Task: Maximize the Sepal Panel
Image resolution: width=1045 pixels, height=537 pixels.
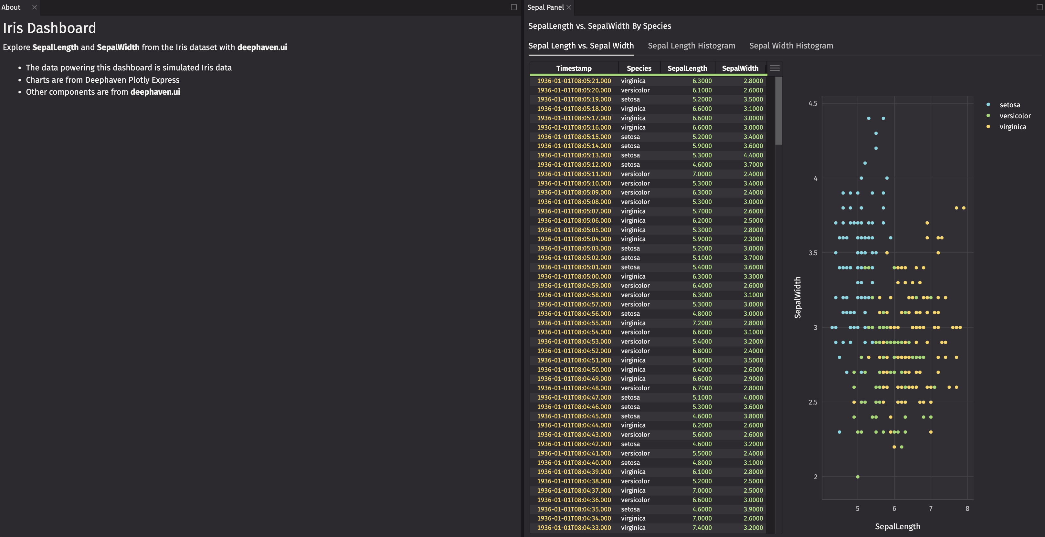Action: coord(1039,7)
